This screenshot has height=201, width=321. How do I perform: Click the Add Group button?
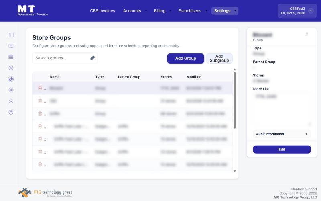pyautogui.click(x=185, y=58)
